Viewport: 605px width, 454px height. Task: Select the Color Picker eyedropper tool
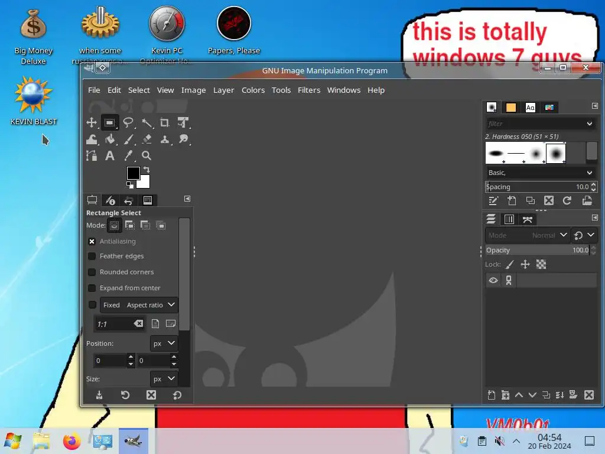pyautogui.click(x=128, y=155)
